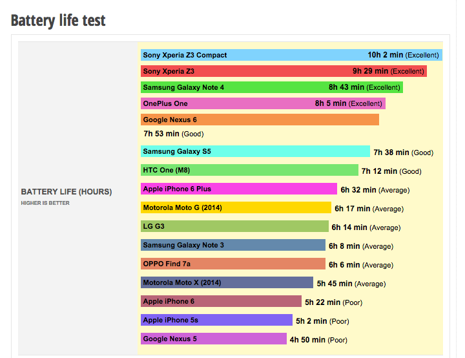The width and height of the screenshot is (465, 358).
Task: Click the OPPO Find 7a bar
Action: pyautogui.click(x=233, y=264)
